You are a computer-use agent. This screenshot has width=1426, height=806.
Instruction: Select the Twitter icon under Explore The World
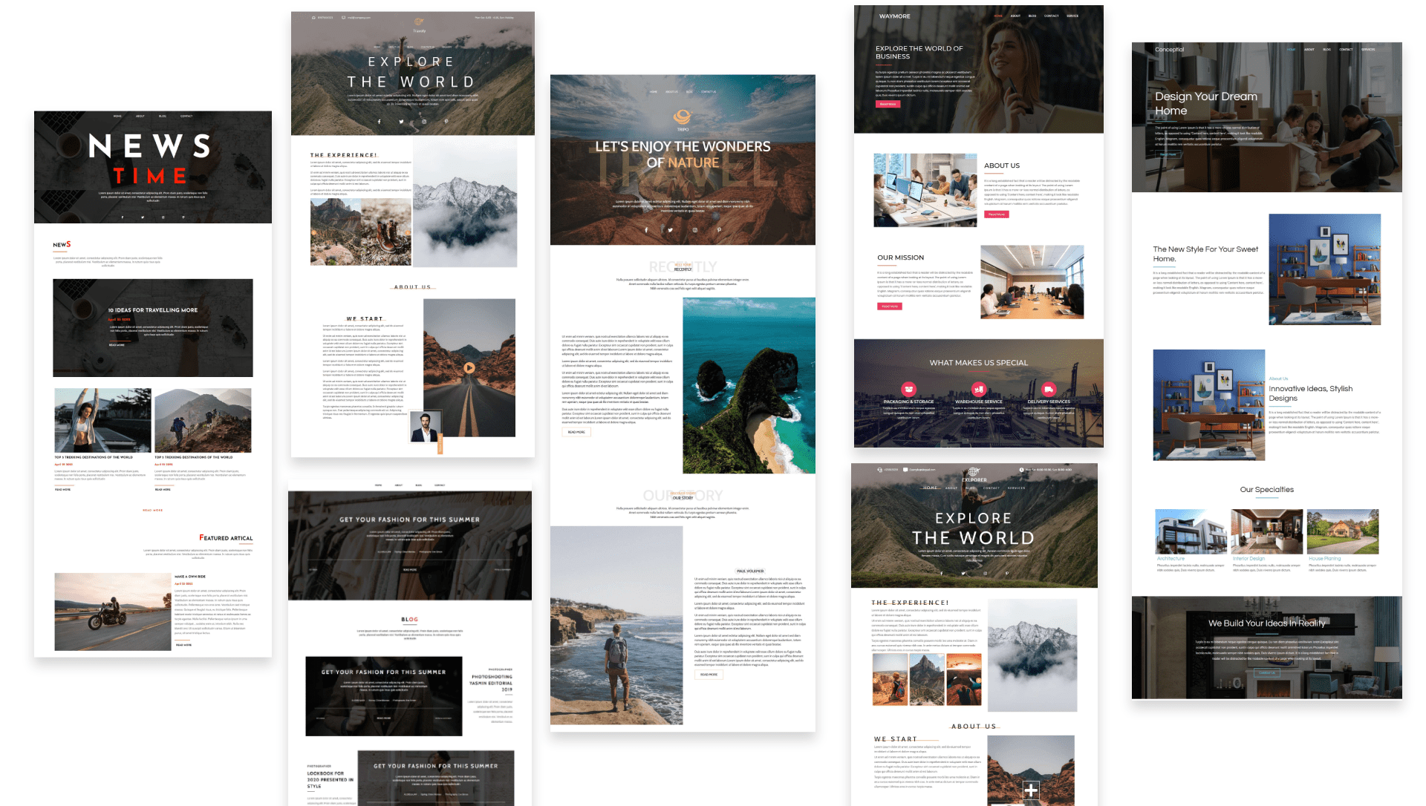pos(400,121)
